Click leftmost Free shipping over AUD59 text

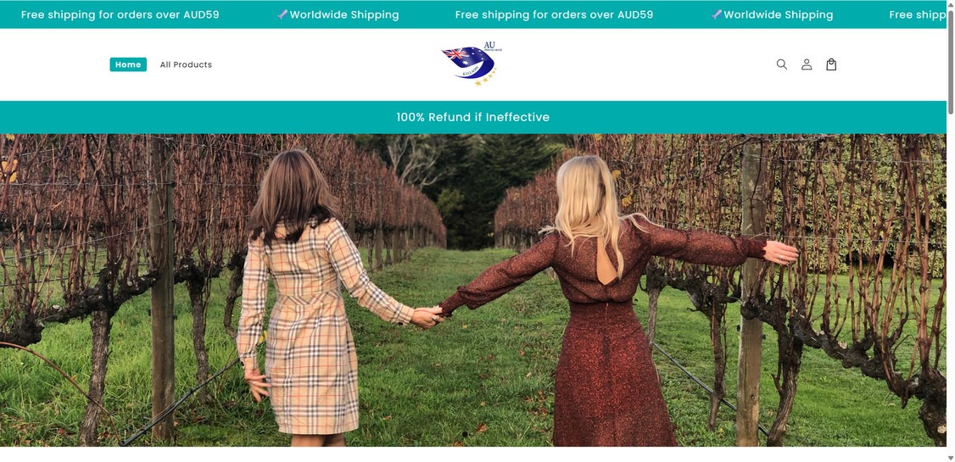coord(120,14)
